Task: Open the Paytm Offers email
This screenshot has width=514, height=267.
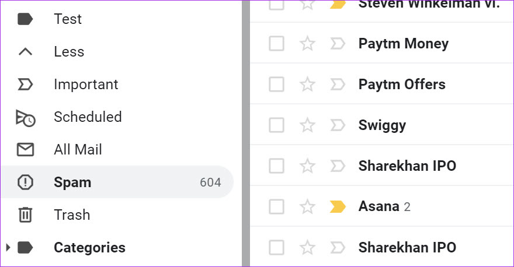Action: (x=402, y=85)
